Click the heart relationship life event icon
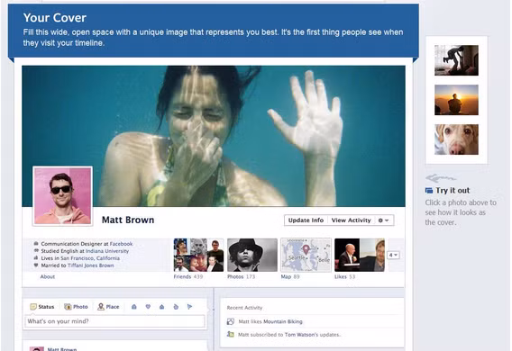512x351 pixels. click(148, 307)
